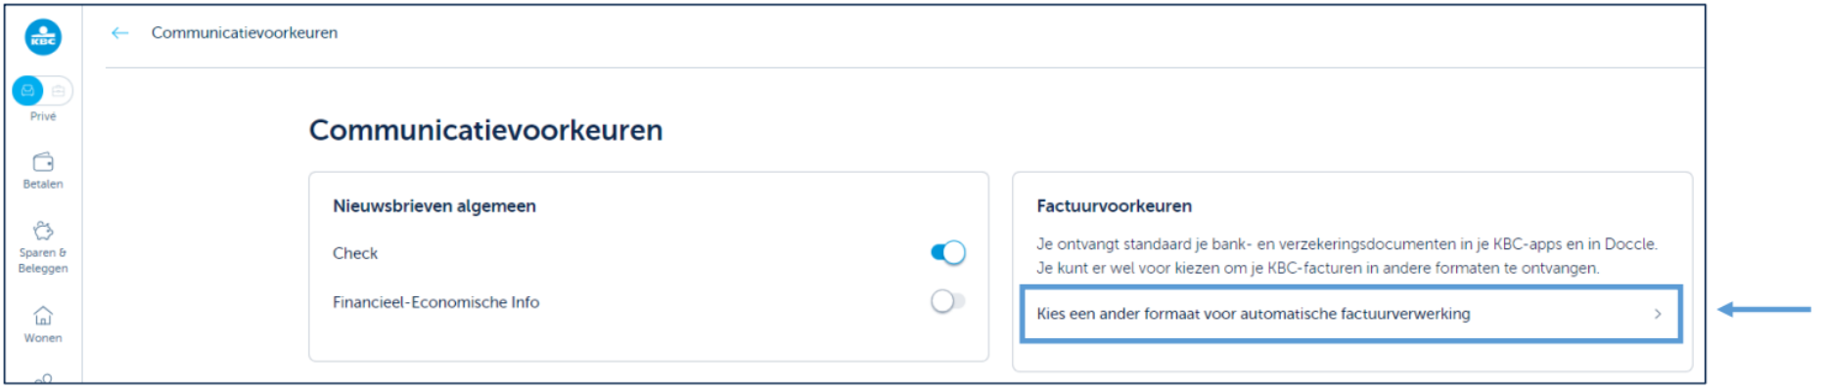The height and width of the screenshot is (391, 1827).
Task: Click the 'Check' newsletter label
Action: 355,253
